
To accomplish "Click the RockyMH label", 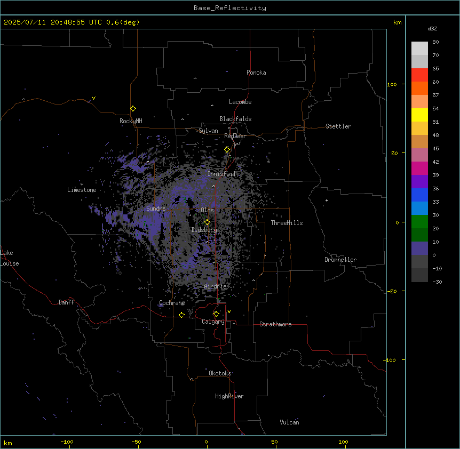I will [x=131, y=121].
